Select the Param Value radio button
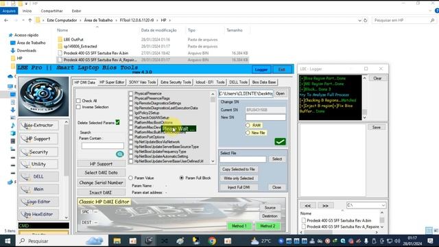 pos(131,178)
